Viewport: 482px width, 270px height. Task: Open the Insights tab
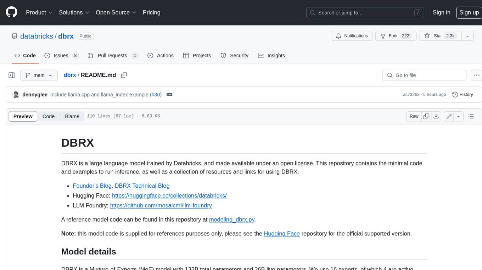pyautogui.click(x=271, y=55)
